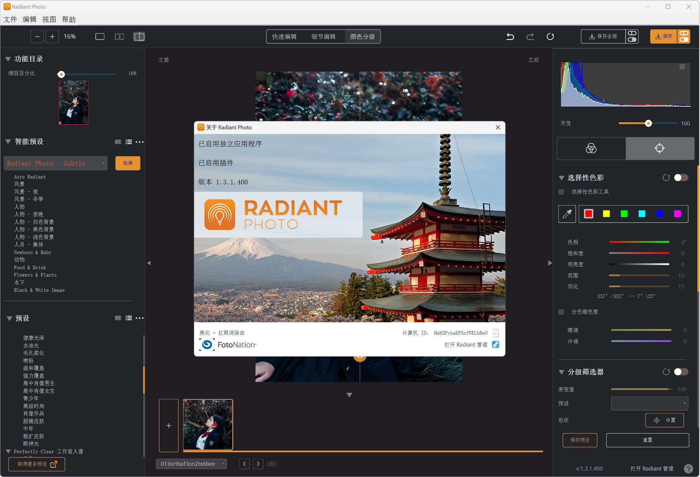
Task: Open the 视图 menu
Action: click(x=49, y=20)
